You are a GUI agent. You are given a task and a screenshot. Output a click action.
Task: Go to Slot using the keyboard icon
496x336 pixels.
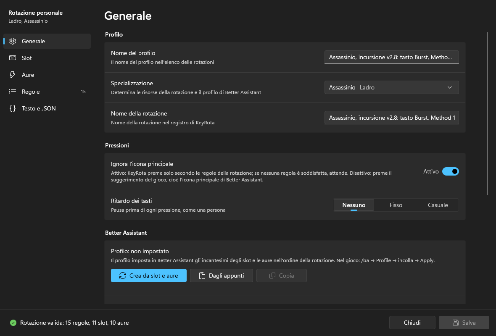point(13,58)
